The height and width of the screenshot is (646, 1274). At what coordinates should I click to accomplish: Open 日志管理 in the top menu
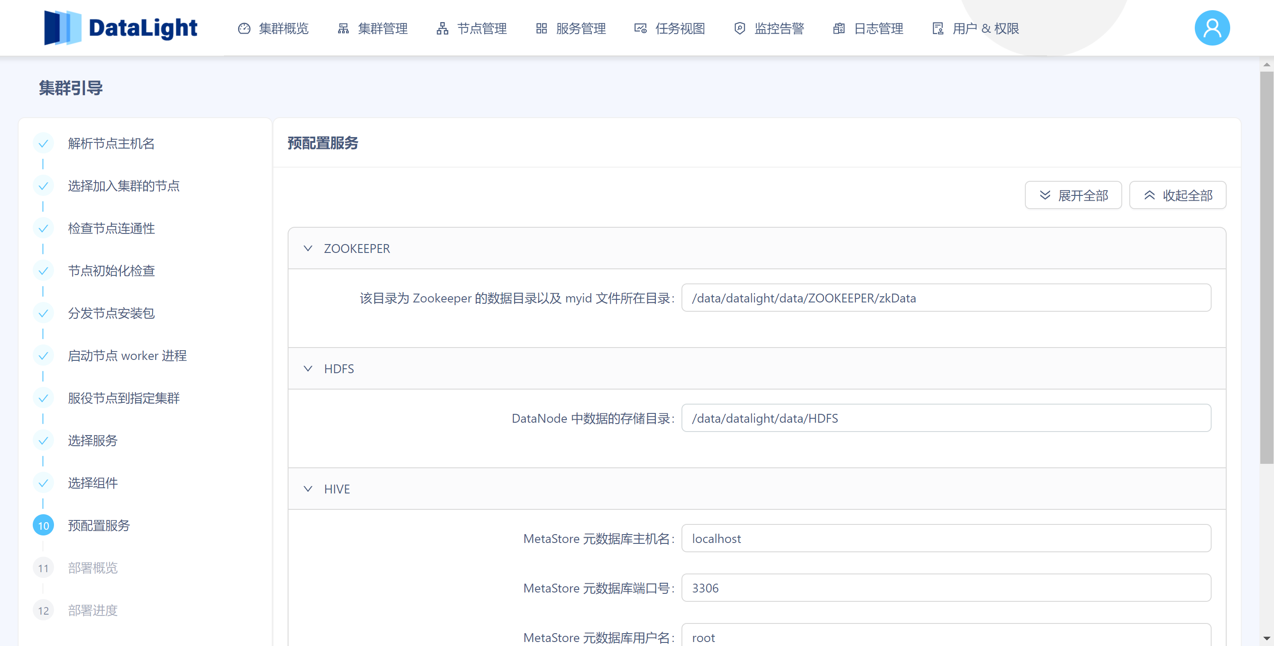click(878, 29)
